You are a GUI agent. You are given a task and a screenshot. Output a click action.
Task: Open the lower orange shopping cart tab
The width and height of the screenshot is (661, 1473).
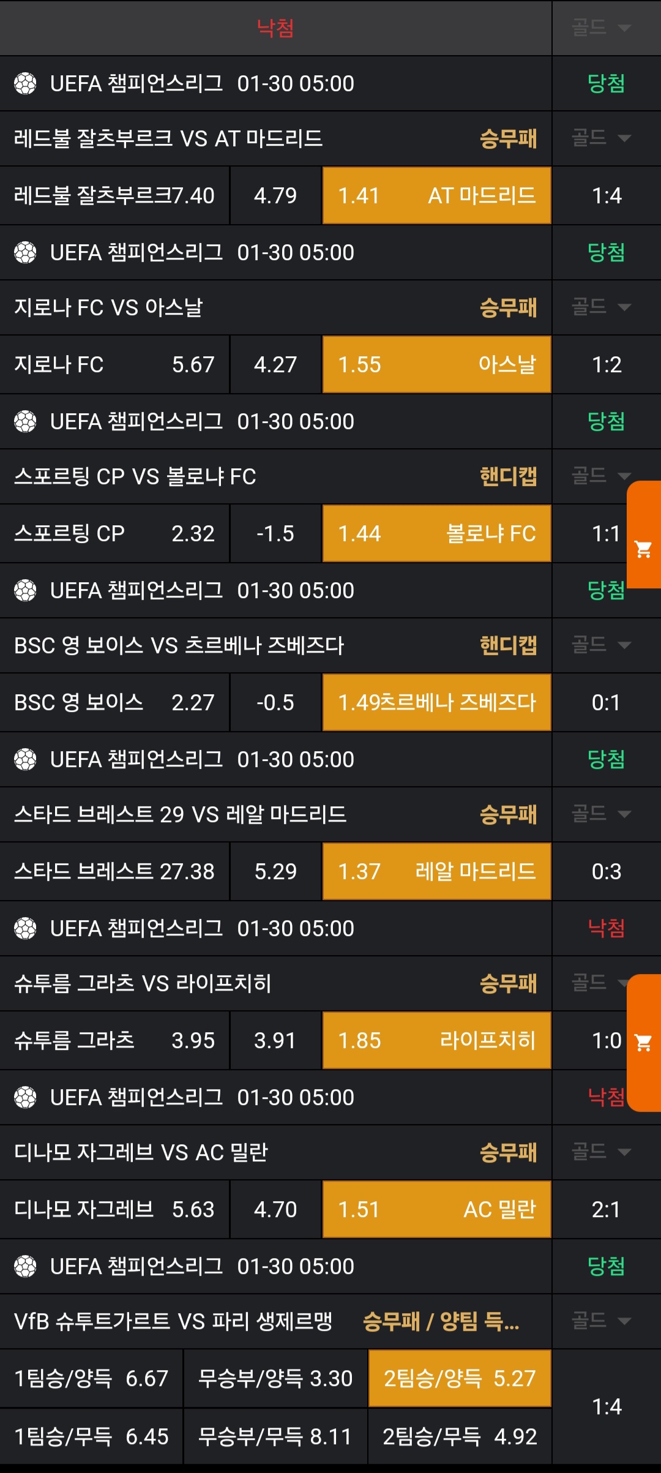(x=644, y=1042)
